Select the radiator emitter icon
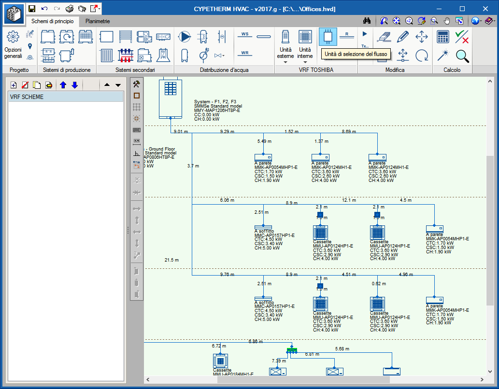Viewport: 499px width, 389px height. 107,56
